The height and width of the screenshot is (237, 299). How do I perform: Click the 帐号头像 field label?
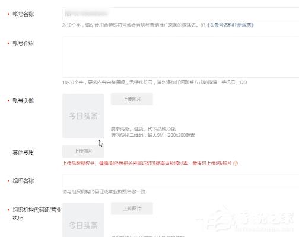click(23, 100)
